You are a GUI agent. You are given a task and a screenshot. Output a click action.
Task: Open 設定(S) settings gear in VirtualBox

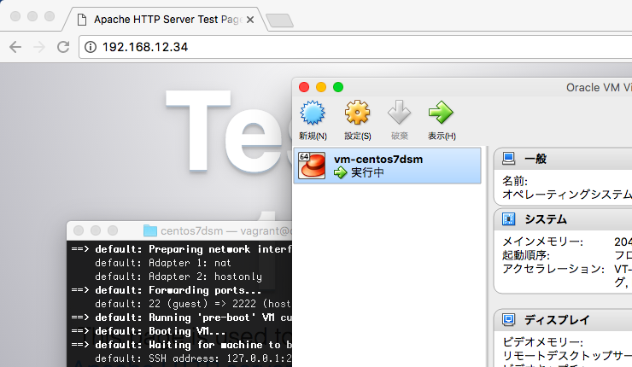357,113
